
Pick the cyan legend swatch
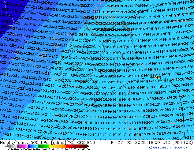pyautogui.click(x=37, y=146)
